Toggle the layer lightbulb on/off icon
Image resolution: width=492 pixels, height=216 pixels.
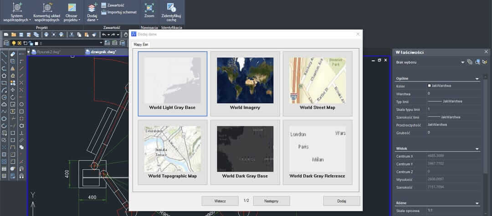[x=13, y=43]
